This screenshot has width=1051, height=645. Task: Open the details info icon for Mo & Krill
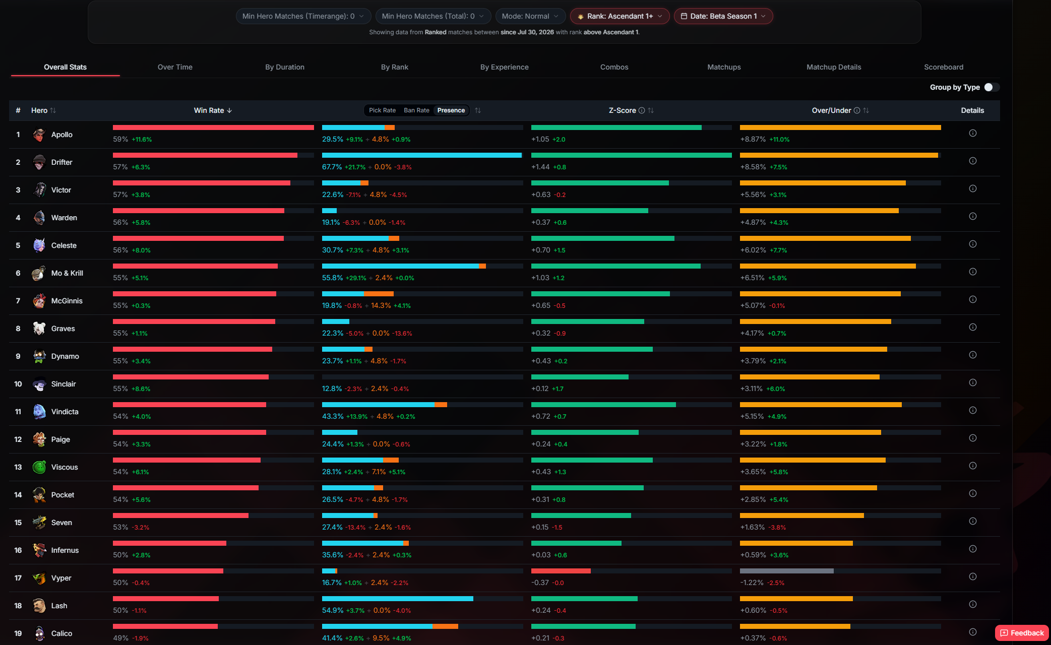click(972, 272)
